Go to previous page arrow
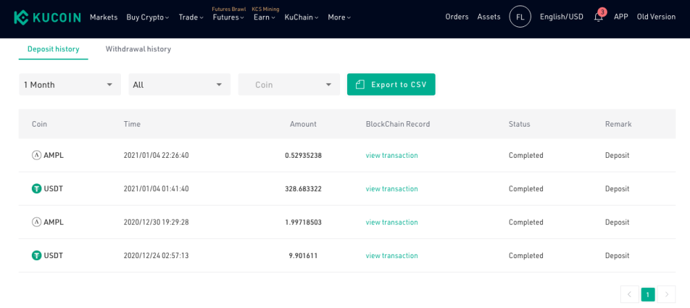Viewport: 690px width, 308px height. [x=629, y=294]
